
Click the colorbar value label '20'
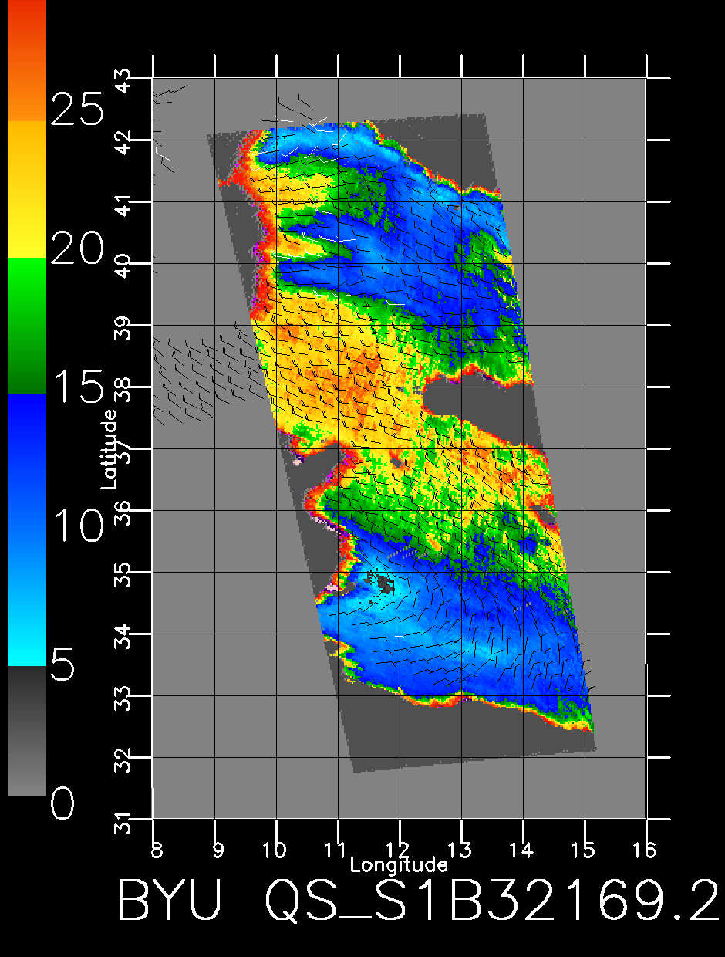pyautogui.click(x=77, y=249)
